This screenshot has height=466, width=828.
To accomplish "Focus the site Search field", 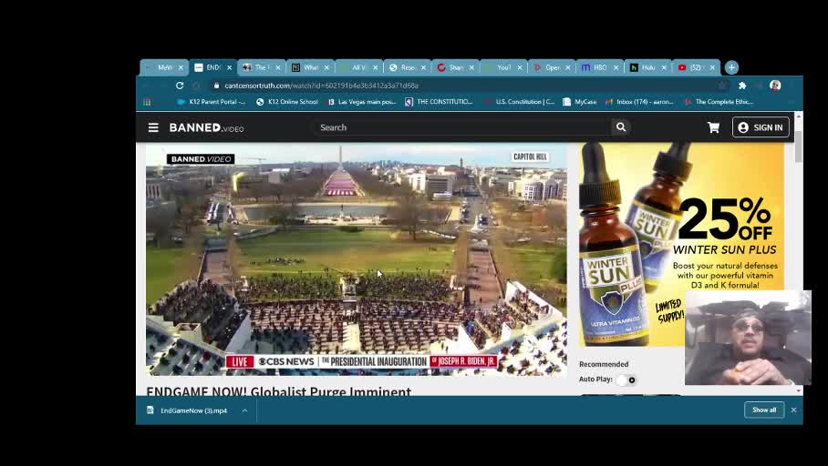I will [462, 127].
